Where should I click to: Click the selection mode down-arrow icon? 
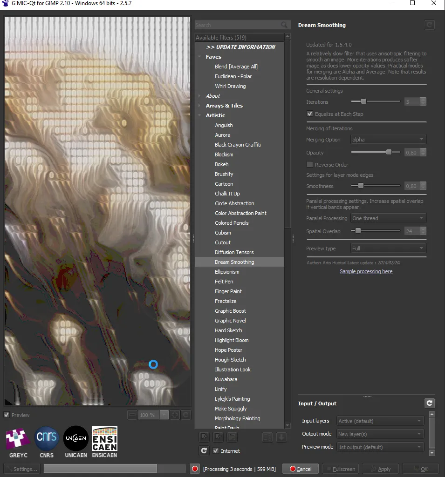coord(281,437)
